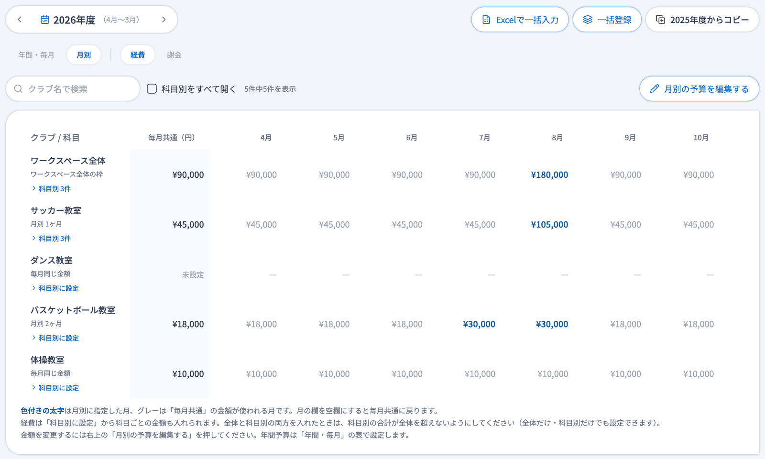Expand 科目別 3件 under ワークスペース全体

tap(51, 189)
